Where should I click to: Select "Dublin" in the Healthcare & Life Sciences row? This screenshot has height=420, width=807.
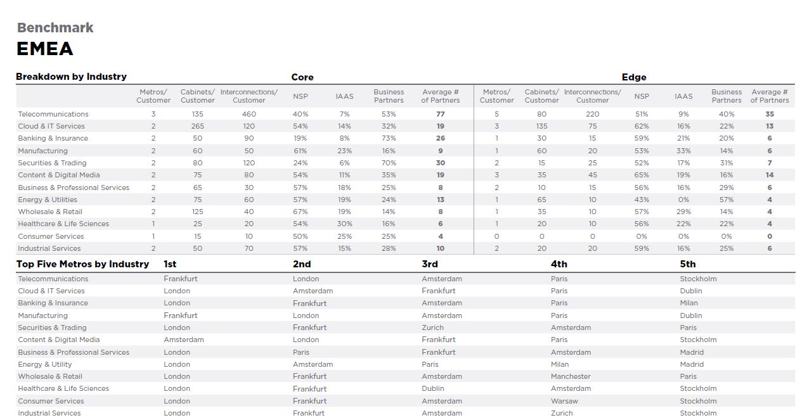coord(433,388)
